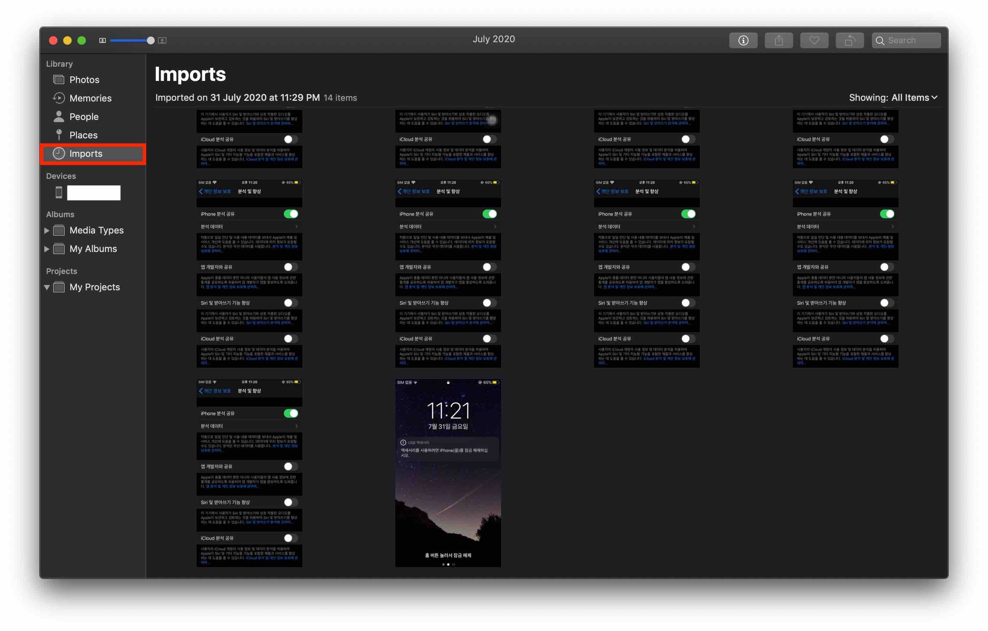Click the Rotate toolbar icon

click(849, 40)
